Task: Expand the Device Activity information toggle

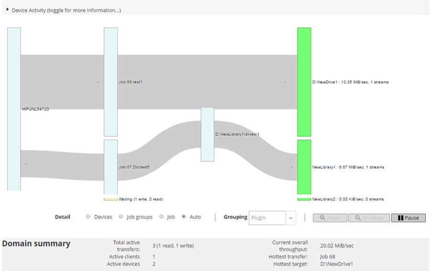Action: point(8,9)
